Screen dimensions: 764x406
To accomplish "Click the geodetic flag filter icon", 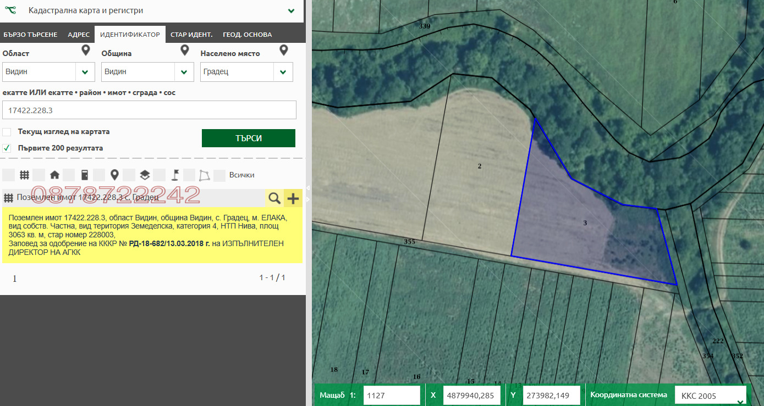I will coord(174,175).
